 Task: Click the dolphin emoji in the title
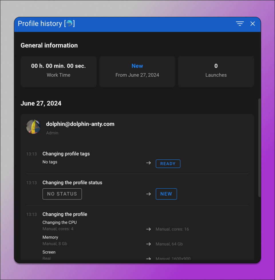[69, 23]
